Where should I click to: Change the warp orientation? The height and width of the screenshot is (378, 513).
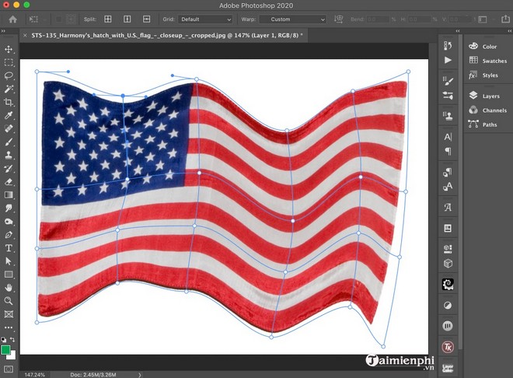coord(338,19)
